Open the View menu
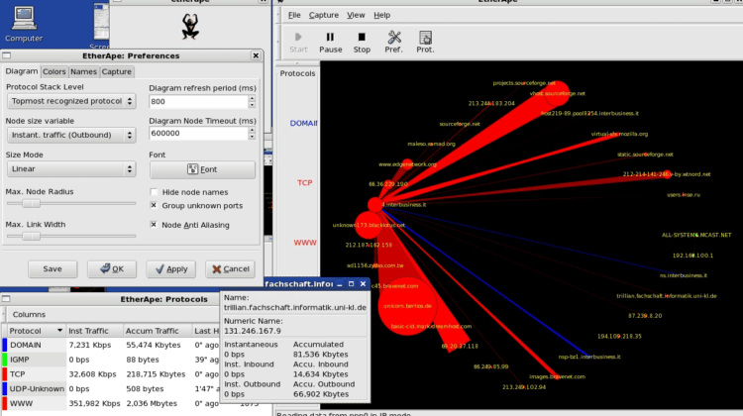The image size is (743, 416). (x=356, y=15)
